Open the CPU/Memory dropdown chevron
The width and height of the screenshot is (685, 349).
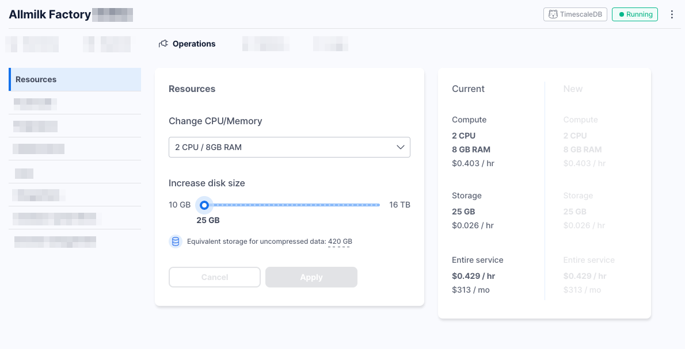pyautogui.click(x=400, y=147)
